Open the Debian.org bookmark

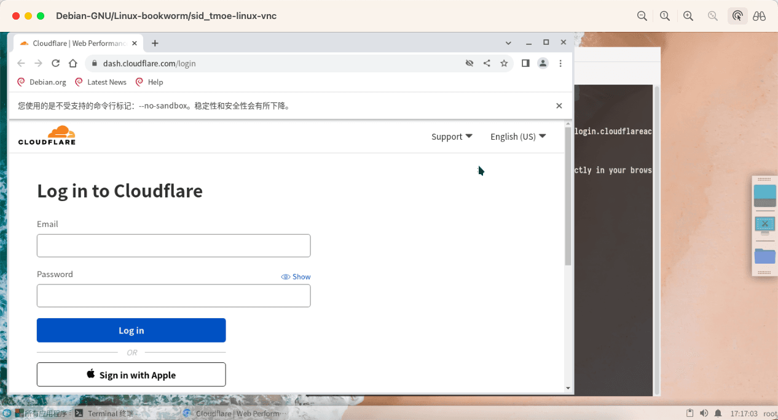pyautogui.click(x=42, y=82)
